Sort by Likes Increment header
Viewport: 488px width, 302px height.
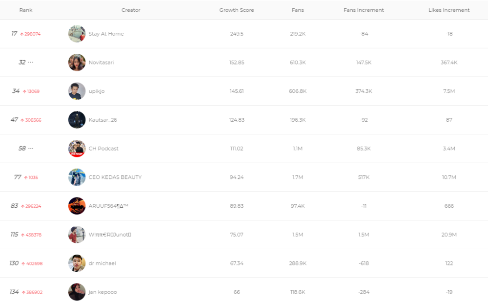449,10
